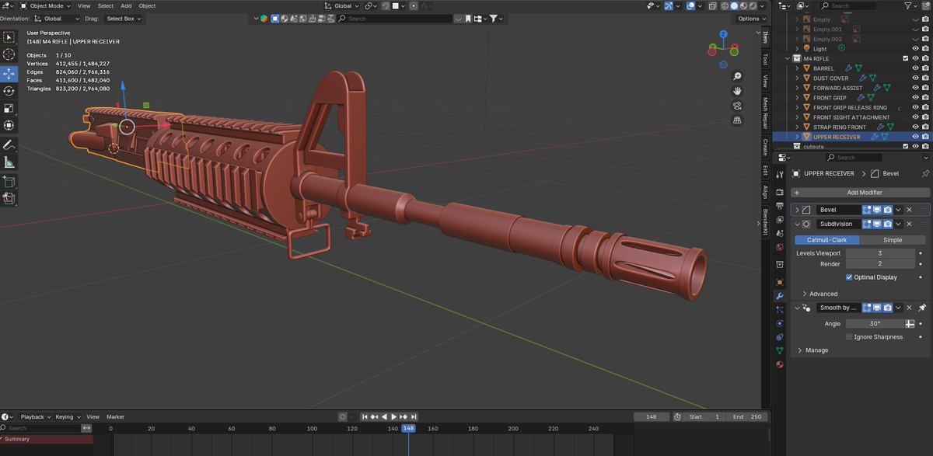Switch to orthographic/perspective grid view icon
Screen dimensions: 933x456
tap(737, 120)
